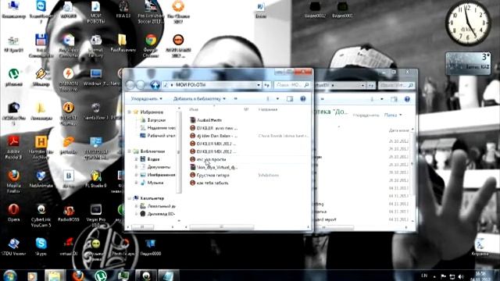500x281 pixels.
Task: Click the EN language indicator in the tray
Action: 424,276
